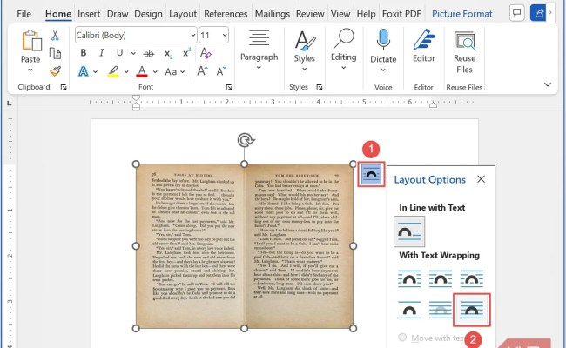Image resolution: width=566 pixels, height=348 pixels.
Task: Increase font size
Action: coord(202,71)
